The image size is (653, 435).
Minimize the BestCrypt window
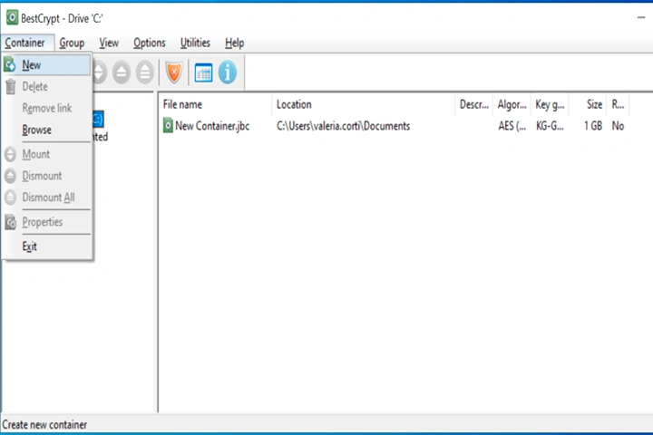point(641,17)
